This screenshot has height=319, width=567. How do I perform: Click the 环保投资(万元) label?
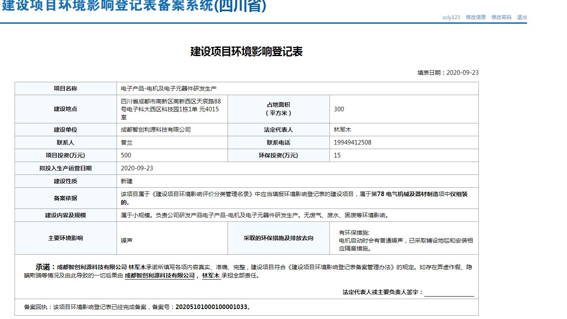pos(279,155)
